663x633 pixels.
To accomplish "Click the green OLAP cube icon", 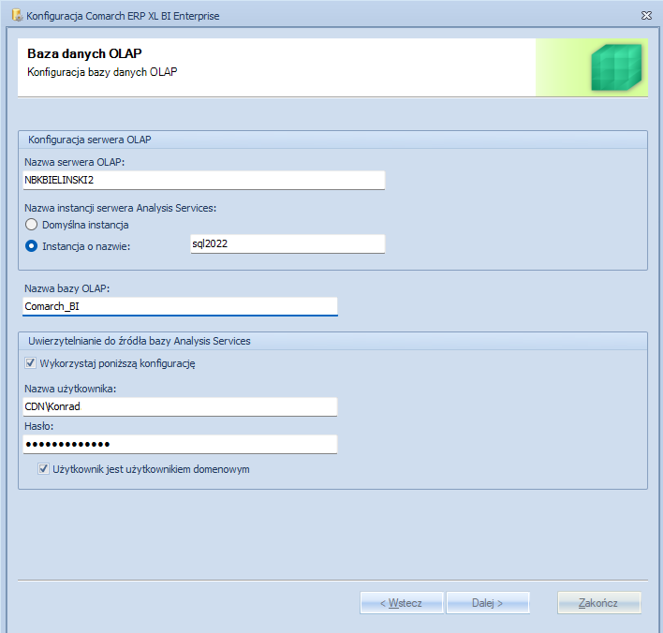I will pos(616,67).
